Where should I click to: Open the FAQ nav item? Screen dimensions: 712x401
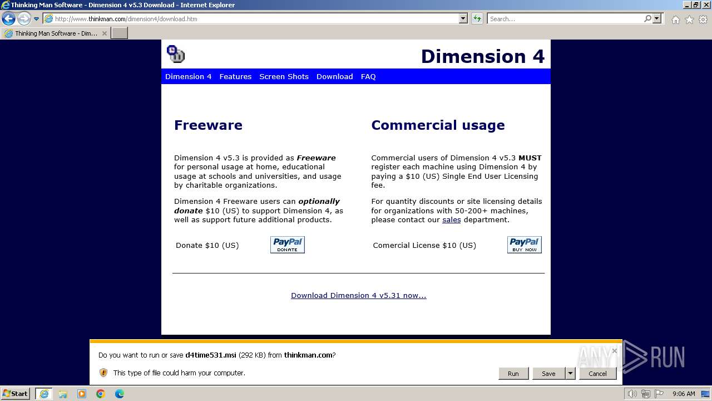(368, 76)
